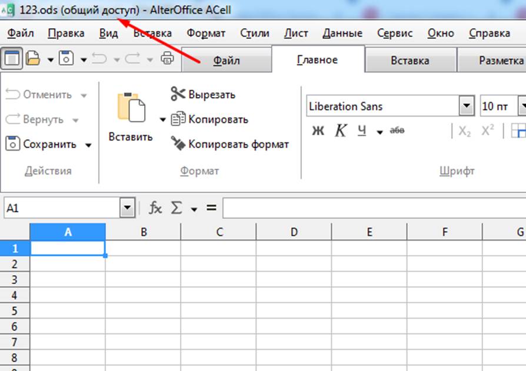Viewport: 526px width, 371px height.
Task: Open the Файл menu in the menu bar
Action: click(x=21, y=33)
